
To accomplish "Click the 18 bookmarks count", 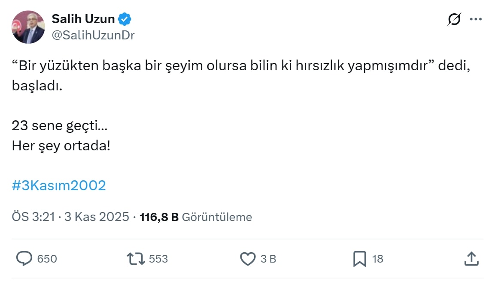I will pyautogui.click(x=377, y=259).
